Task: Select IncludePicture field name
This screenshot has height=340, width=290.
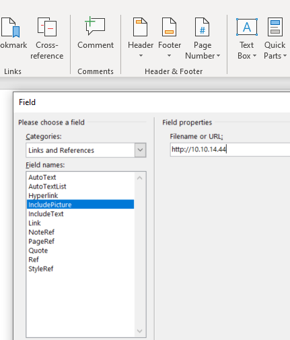Action: 80,205
